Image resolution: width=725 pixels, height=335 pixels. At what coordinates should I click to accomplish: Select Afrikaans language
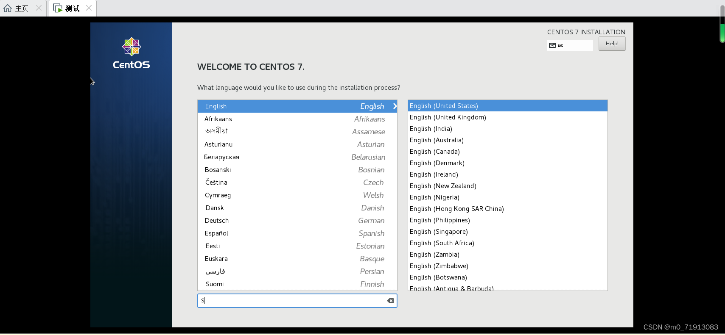pyautogui.click(x=297, y=119)
